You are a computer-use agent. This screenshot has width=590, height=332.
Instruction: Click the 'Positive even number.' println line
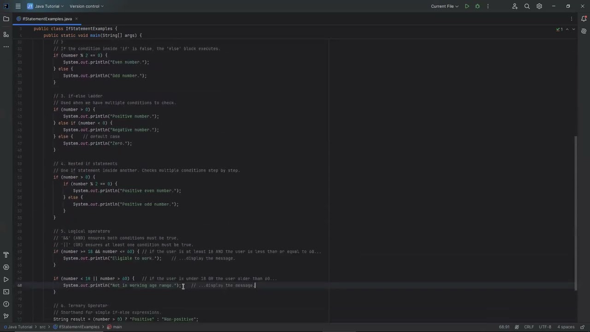127,191
